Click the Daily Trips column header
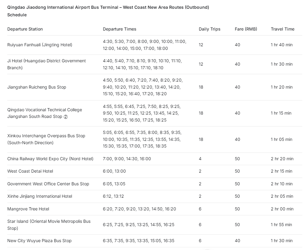The image size is (305, 250). [209, 29]
